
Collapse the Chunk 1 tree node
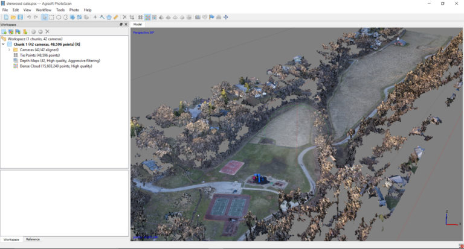click(3, 44)
